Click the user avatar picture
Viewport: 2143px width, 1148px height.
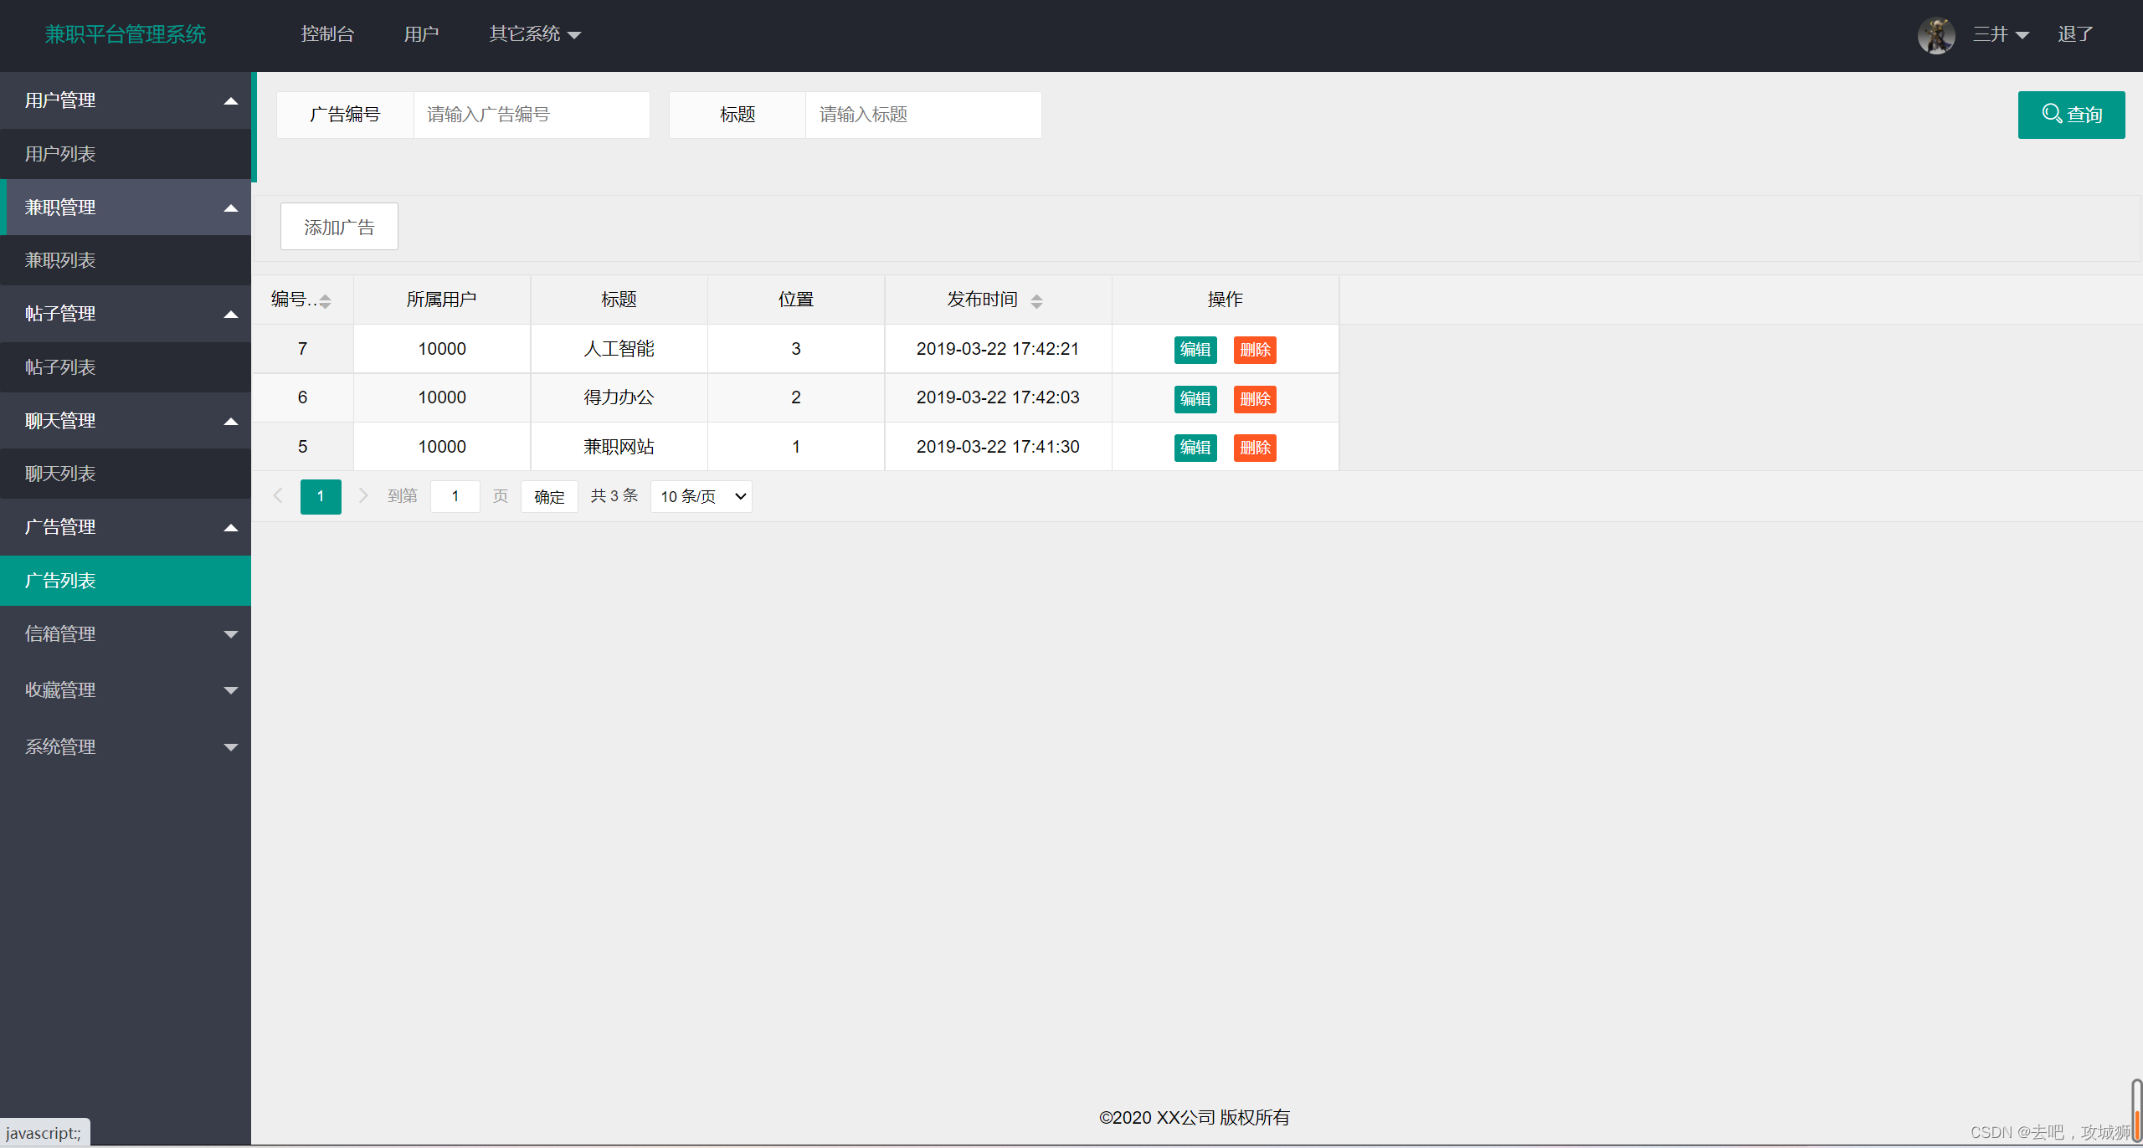coord(1935,35)
